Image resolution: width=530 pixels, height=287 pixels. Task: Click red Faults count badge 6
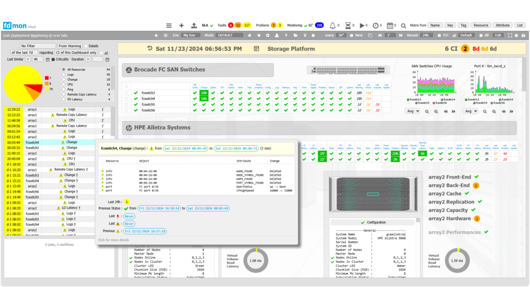click(230, 25)
